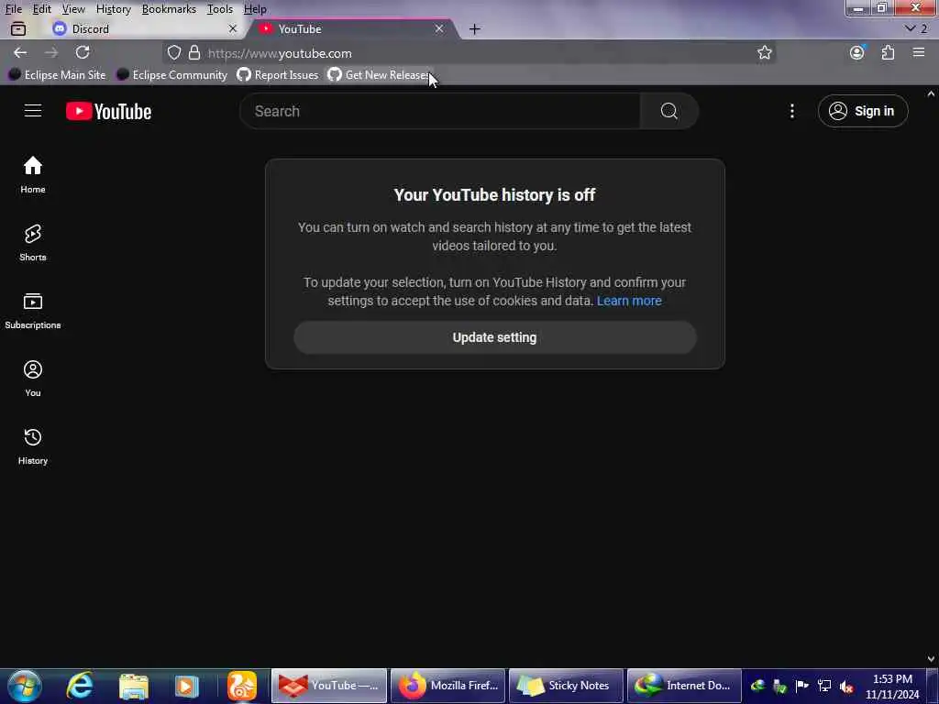Focus the YouTube Search field
Viewport: 939px width, 704px height.
(440, 111)
